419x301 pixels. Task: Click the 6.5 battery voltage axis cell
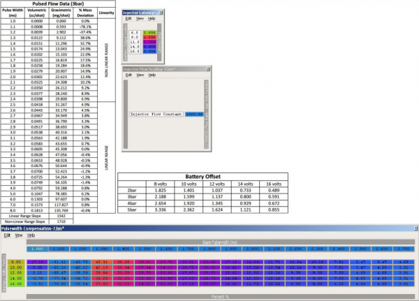click(134, 33)
